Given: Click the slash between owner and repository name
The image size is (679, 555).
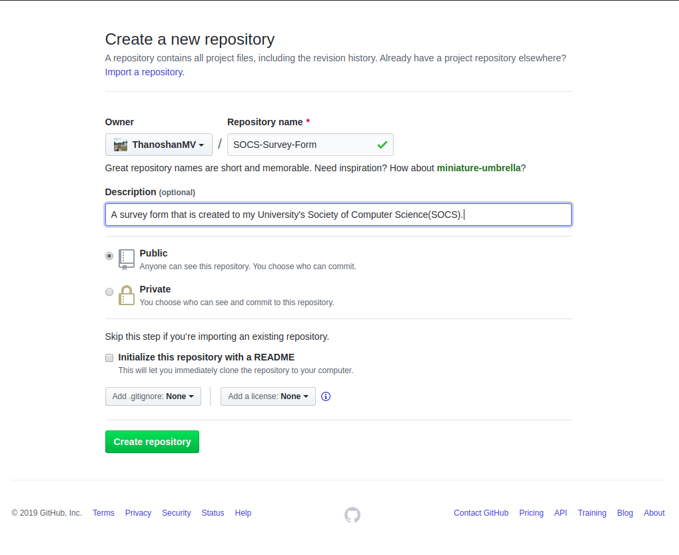Looking at the screenshot, I should click(219, 144).
